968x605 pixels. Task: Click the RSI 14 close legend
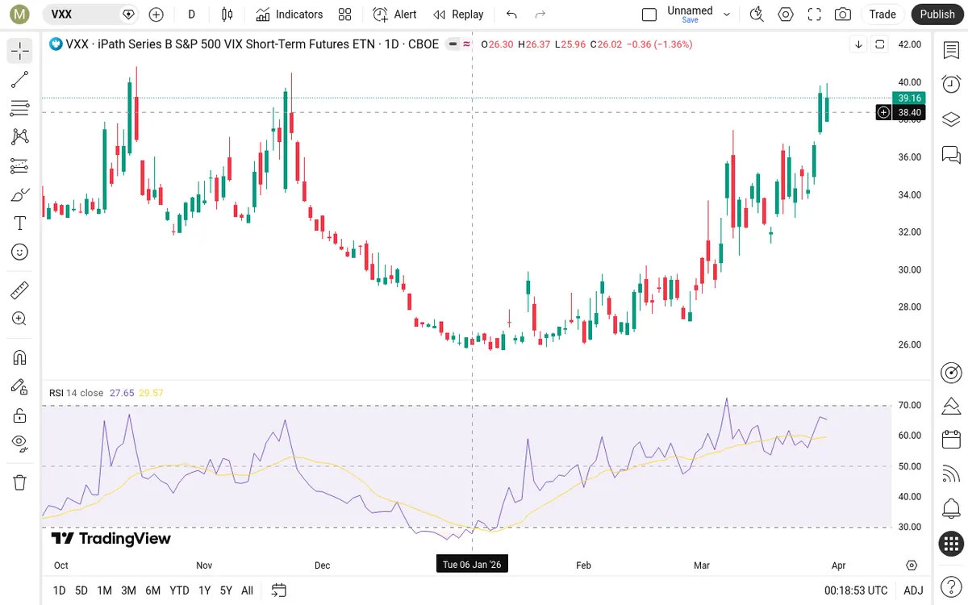tap(76, 393)
